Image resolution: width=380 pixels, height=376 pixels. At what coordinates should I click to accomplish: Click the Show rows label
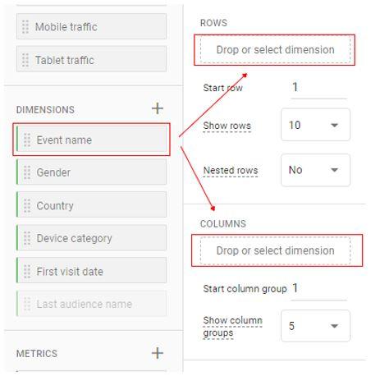(x=227, y=126)
